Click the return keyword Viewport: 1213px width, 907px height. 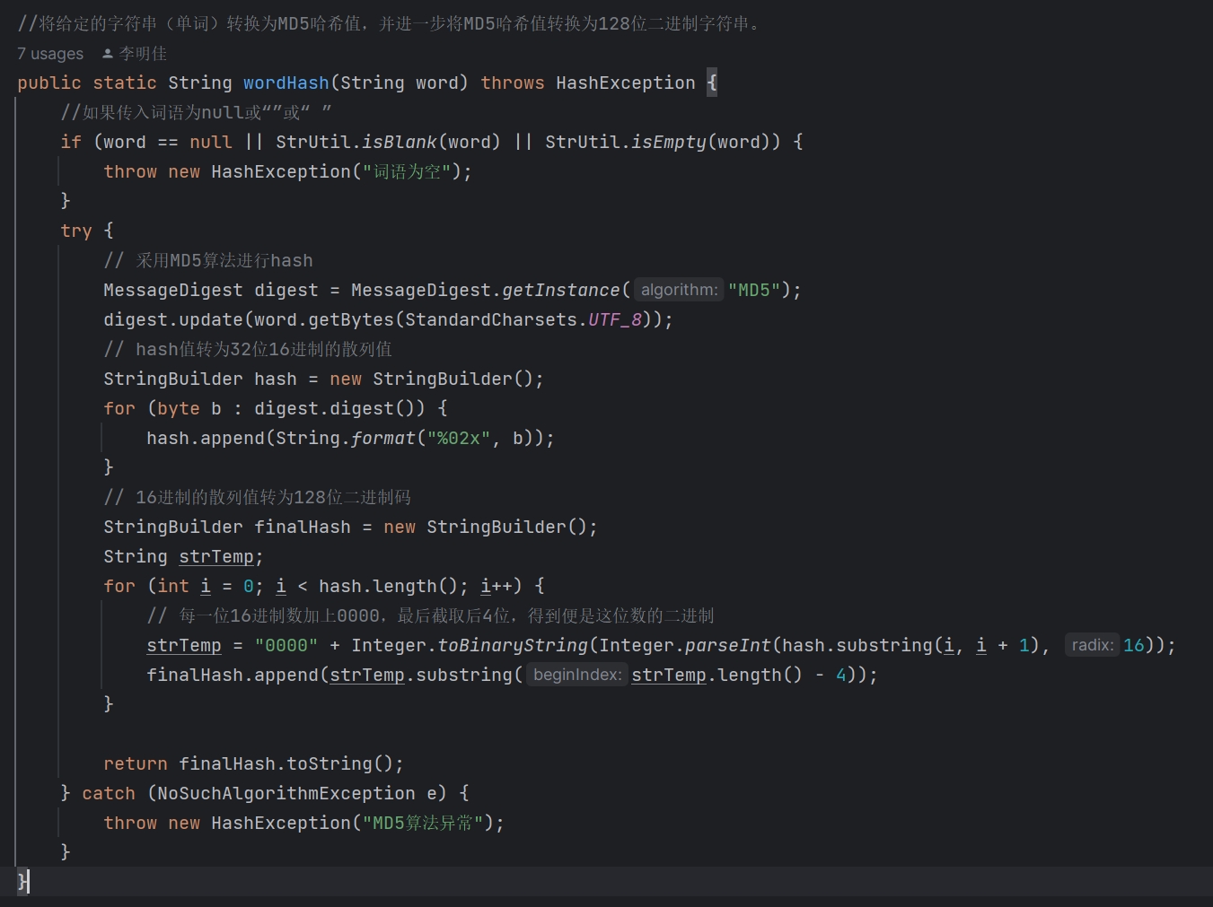point(136,763)
